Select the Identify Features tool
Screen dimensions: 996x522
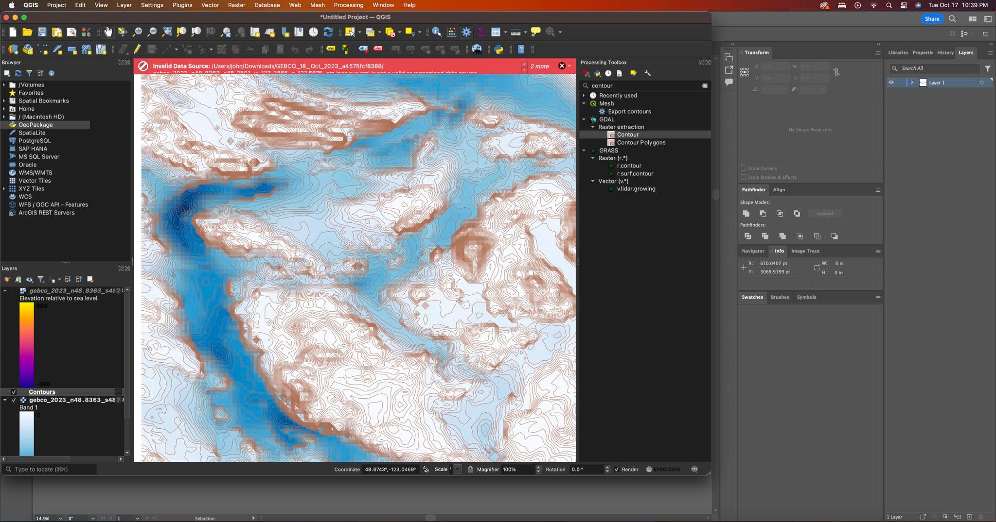click(437, 32)
